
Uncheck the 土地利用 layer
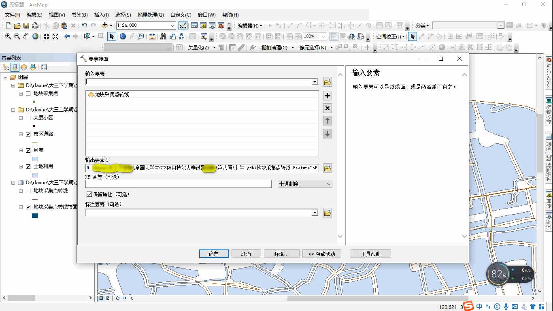pyautogui.click(x=28, y=166)
